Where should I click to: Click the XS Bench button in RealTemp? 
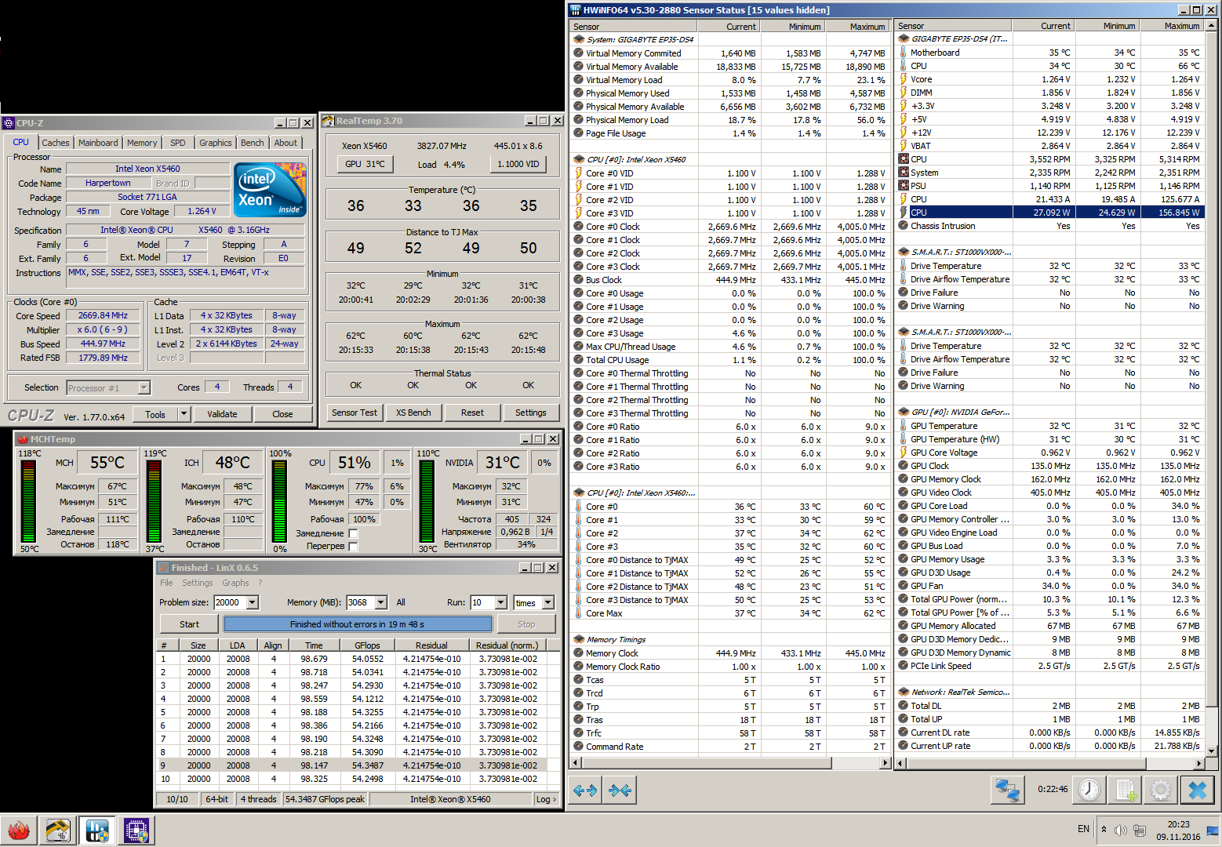pyautogui.click(x=413, y=413)
